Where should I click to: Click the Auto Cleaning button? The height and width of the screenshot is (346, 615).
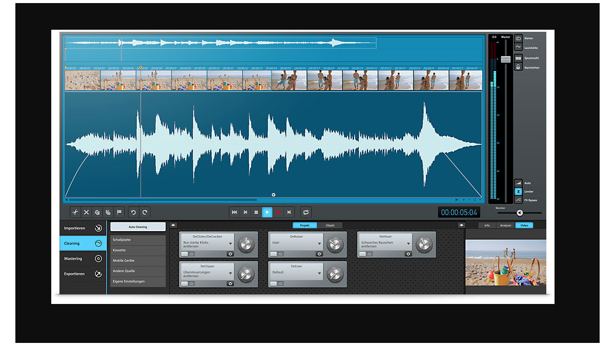(137, 226)
